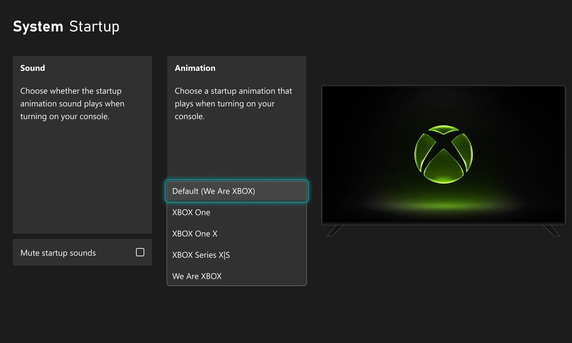572x343 pixels.
Task: Click the Mute startup sounds label
Action: tap(58, 253)
